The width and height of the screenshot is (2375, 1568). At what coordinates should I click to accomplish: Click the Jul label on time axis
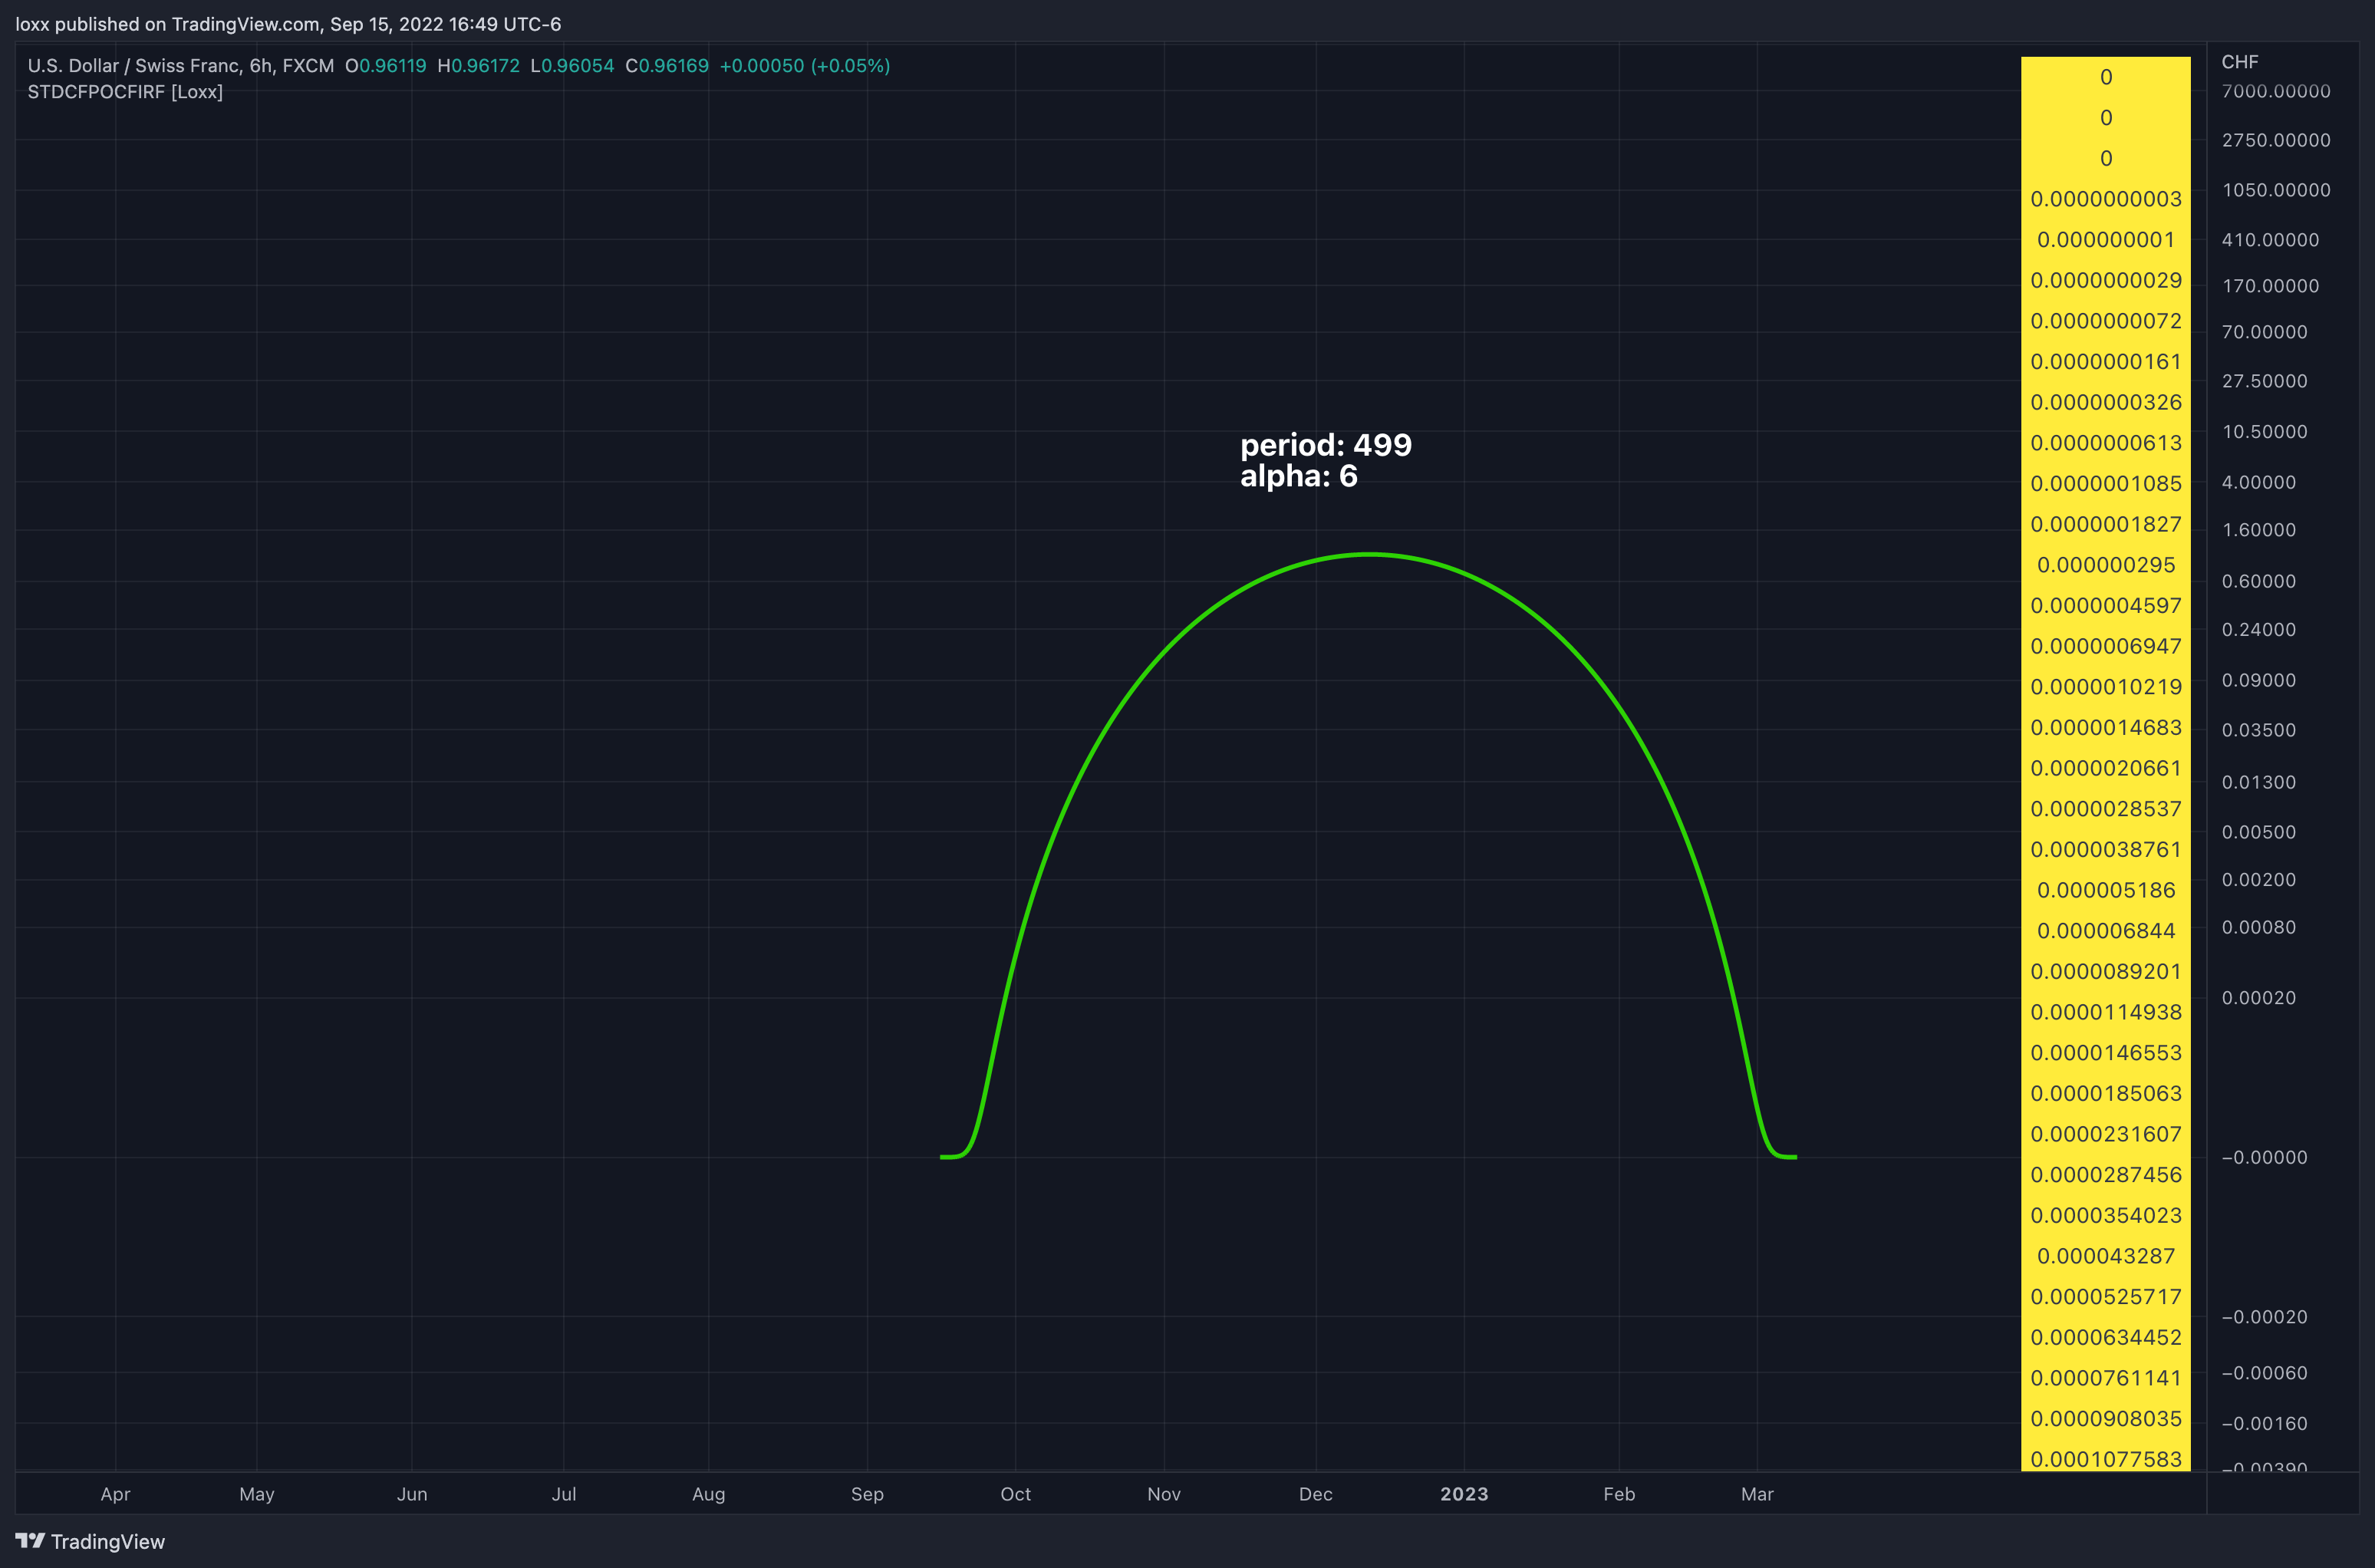point(564,1494)
